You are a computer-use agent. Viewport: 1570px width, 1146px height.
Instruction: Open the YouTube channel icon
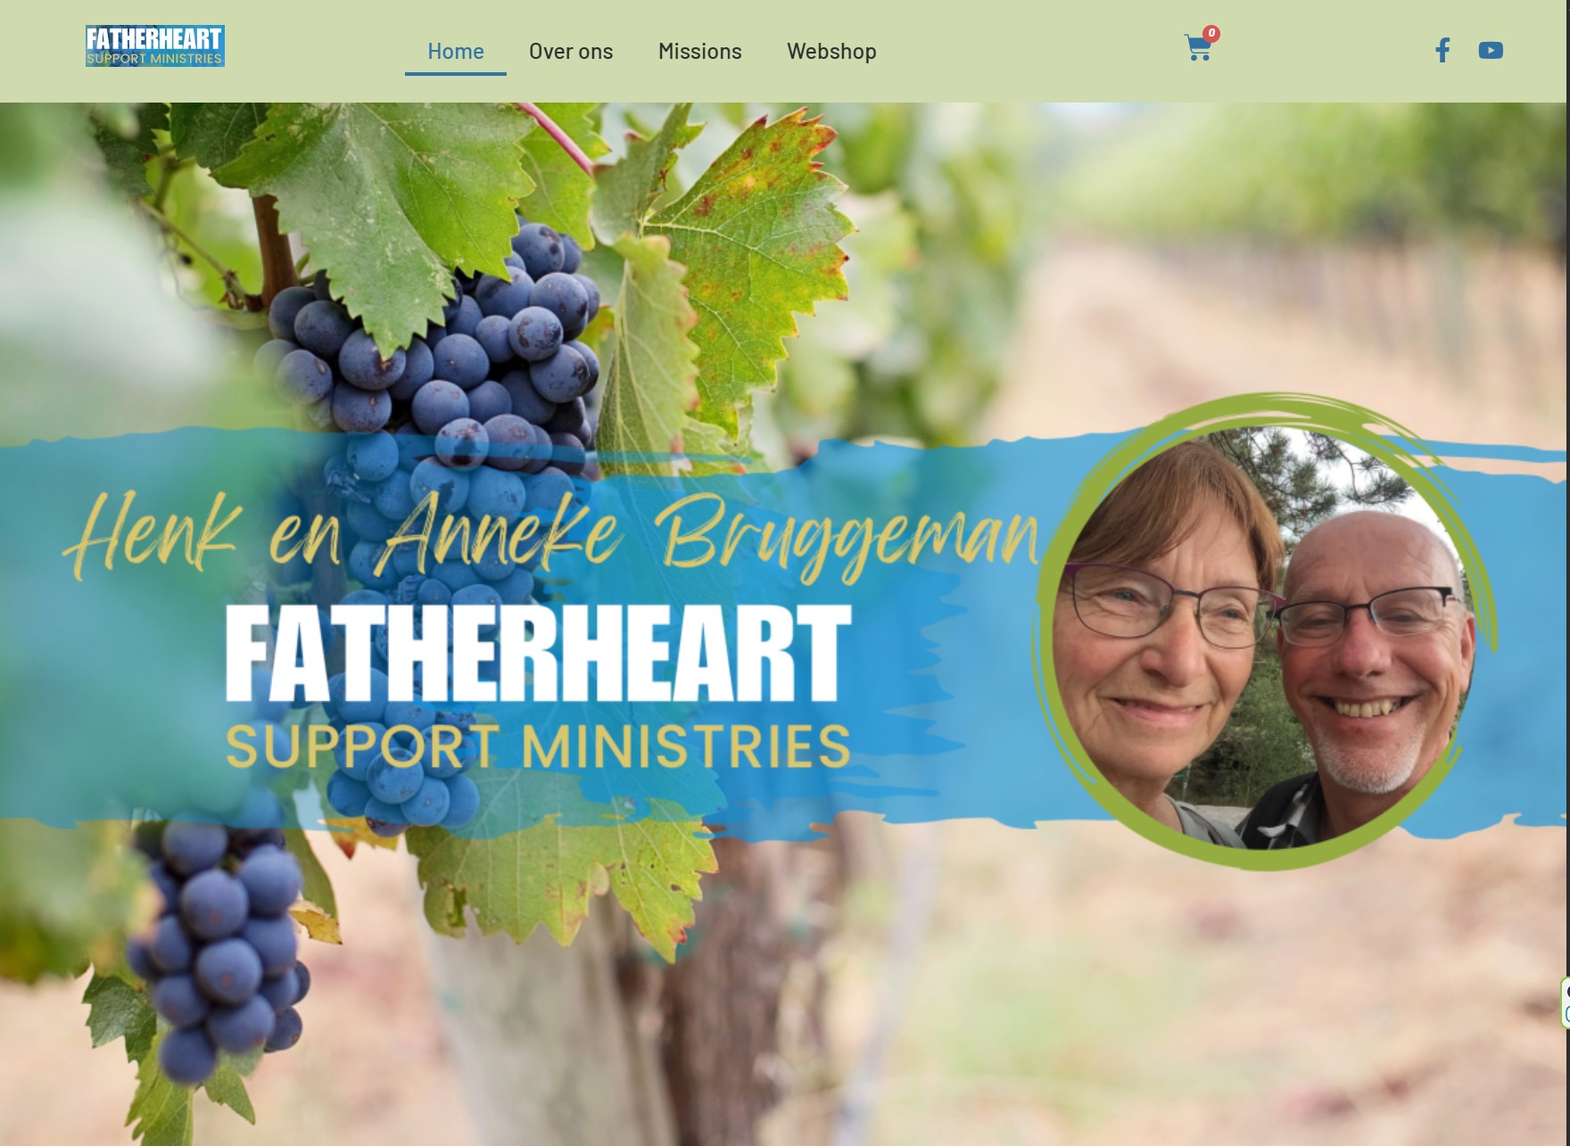(x=1491, y=50)
